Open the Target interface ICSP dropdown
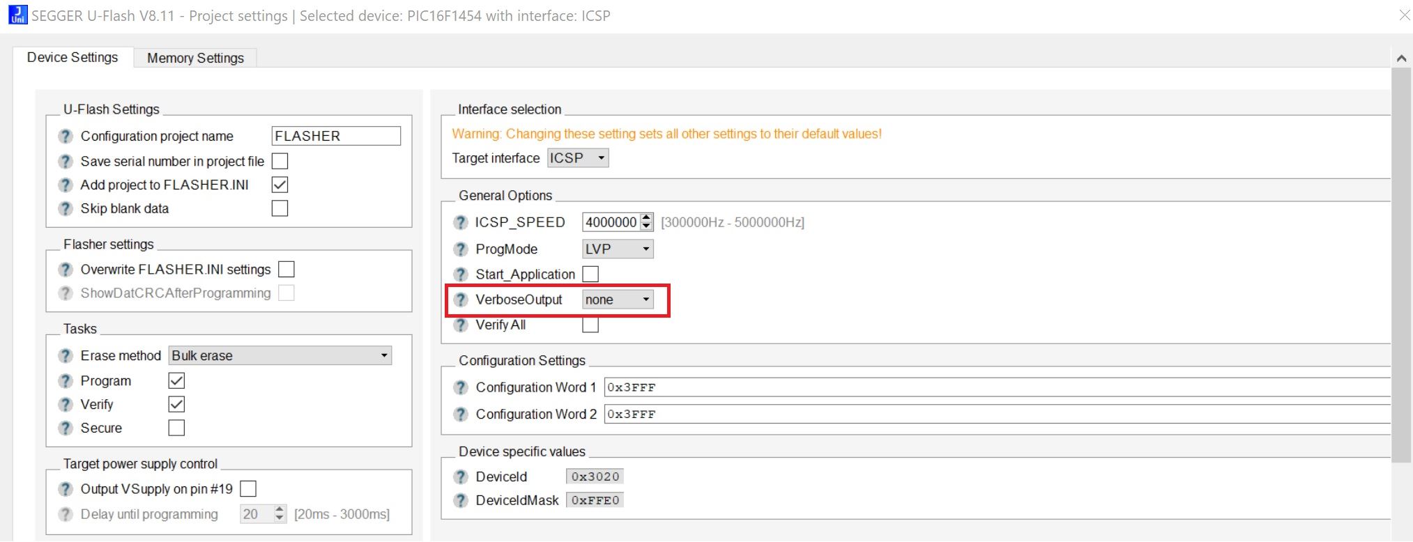 [x=578, y=158]
